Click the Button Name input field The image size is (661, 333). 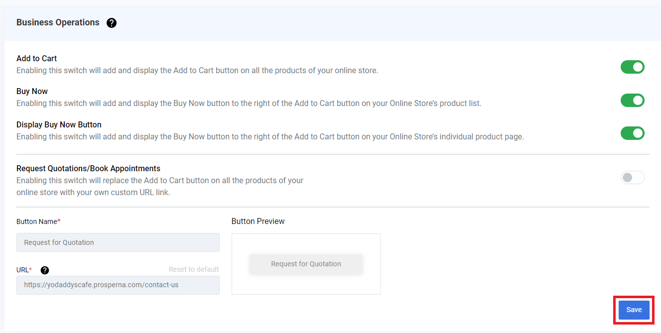point(118,242)
